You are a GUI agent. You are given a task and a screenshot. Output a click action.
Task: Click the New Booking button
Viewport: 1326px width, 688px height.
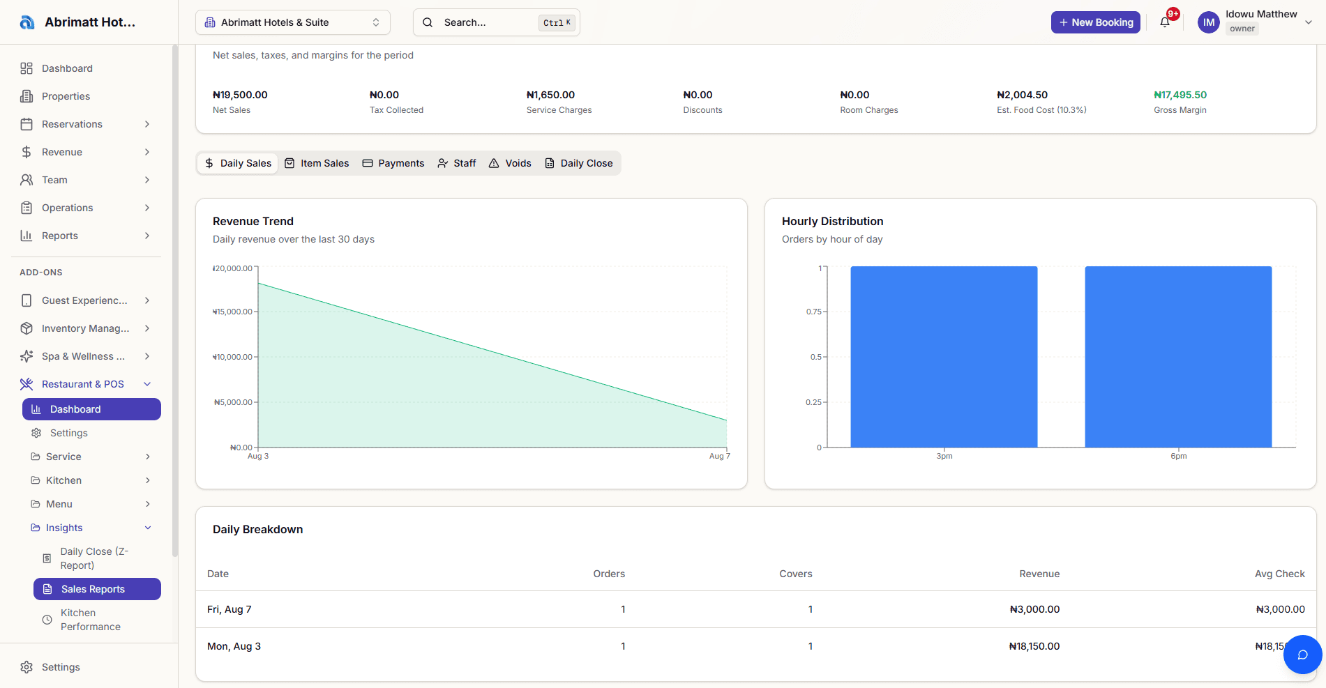click(1096, 22)
